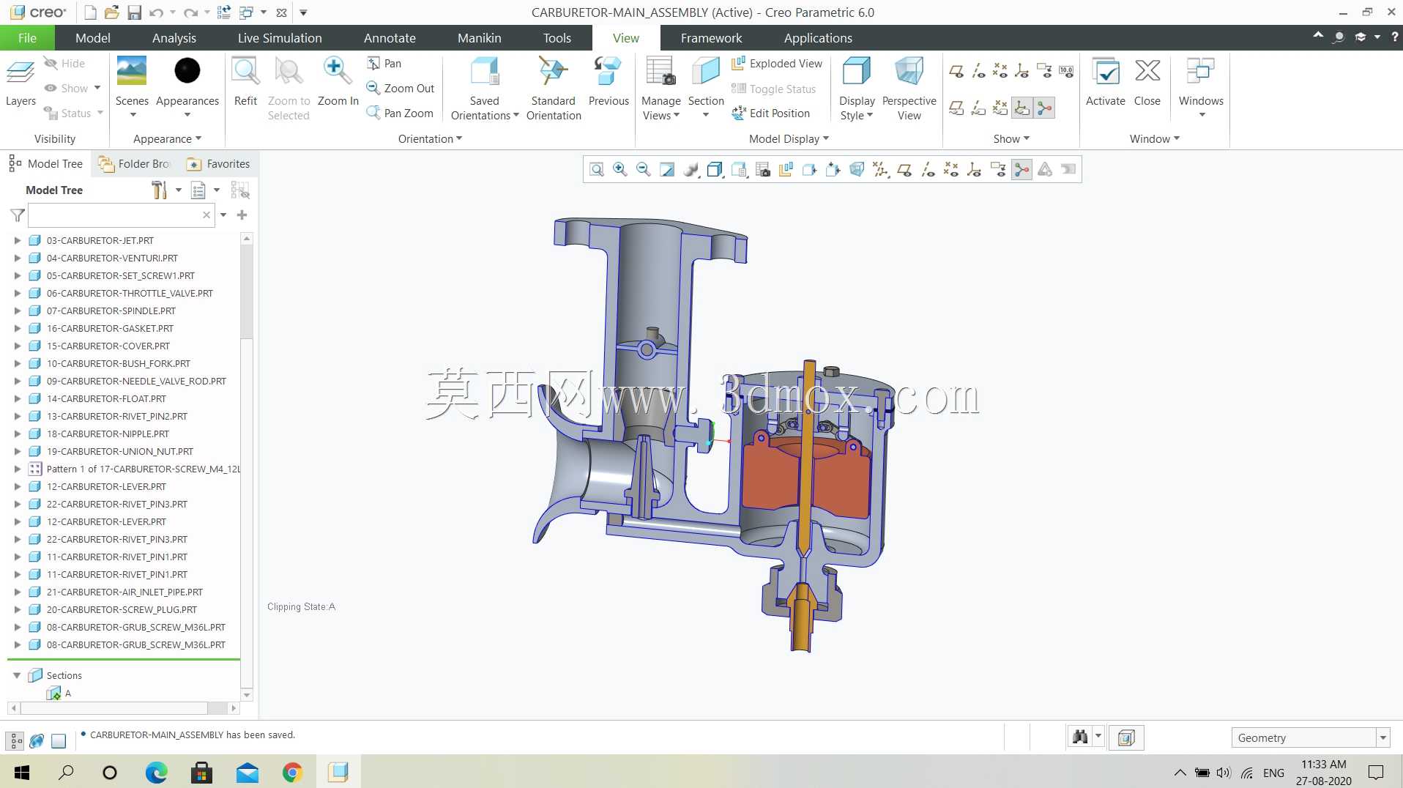Image resolution: width=1403 pixels, height=788 pixels.
Task: Click the Zoom Out button in ribbon
Action: coord(401,88)
